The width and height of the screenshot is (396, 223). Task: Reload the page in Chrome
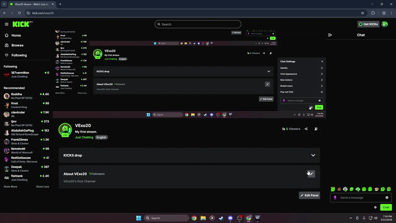click(19, 13)
